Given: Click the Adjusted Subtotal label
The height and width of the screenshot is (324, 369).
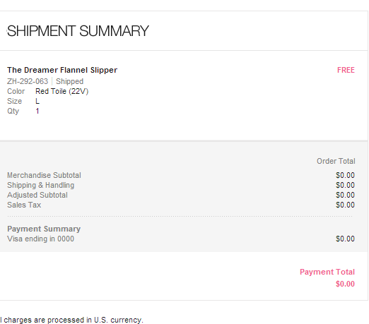Looking at the screenshot, I should click(37, 195).
